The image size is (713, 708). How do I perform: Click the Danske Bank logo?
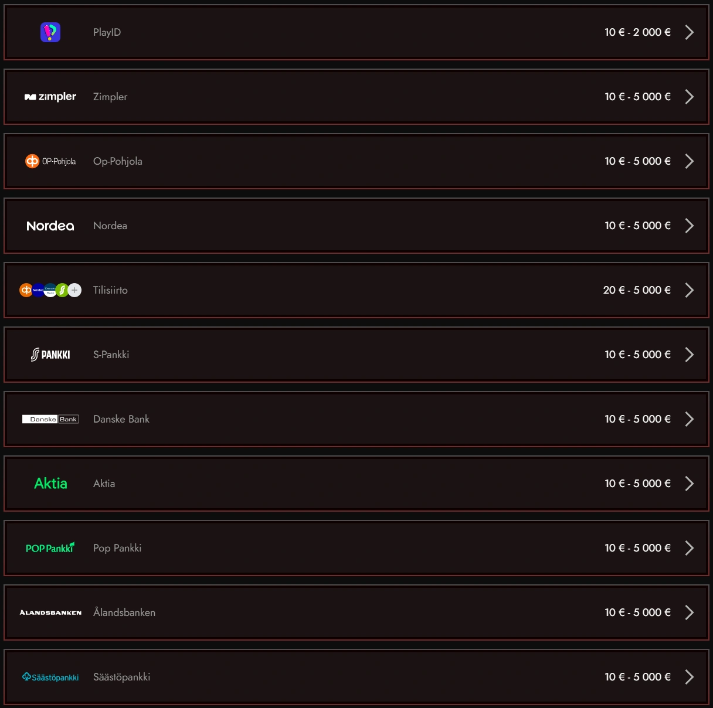50,419
